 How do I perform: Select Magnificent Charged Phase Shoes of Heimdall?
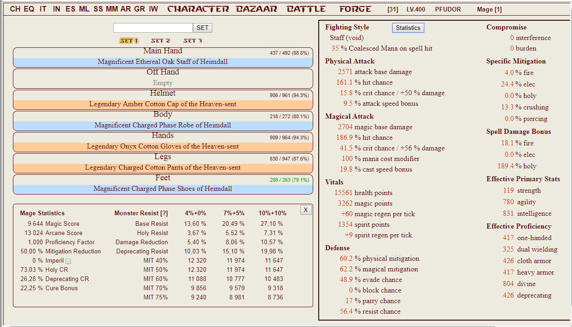[x=163, y=189]
